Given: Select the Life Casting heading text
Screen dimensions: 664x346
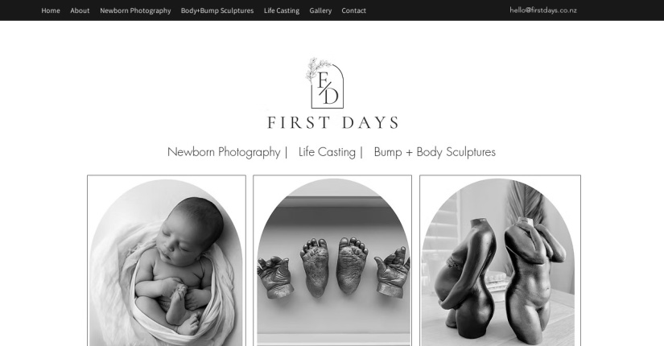Looking at the screenshot, I should (327, 152).
